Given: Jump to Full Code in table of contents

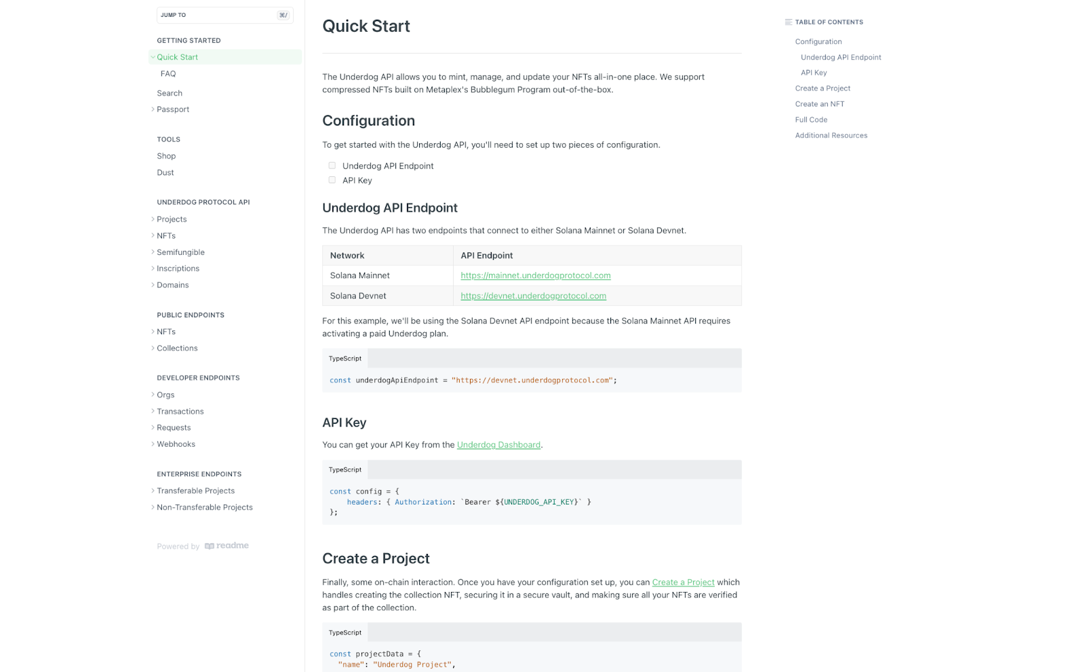Looking at the screenshot, I should (x=811, y=119).
